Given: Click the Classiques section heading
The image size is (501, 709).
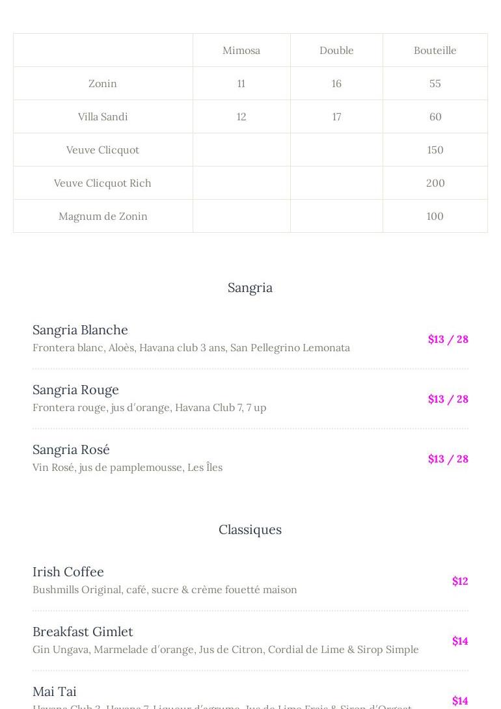Looking at the screenshot, I should (250, 529).
